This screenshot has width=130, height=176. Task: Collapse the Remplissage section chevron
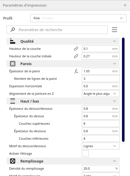click(115, 161)
